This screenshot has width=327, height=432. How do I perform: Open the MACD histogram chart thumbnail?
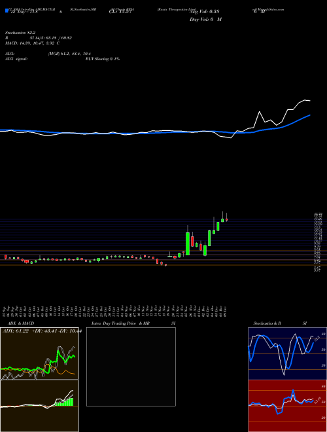(39, 406)
